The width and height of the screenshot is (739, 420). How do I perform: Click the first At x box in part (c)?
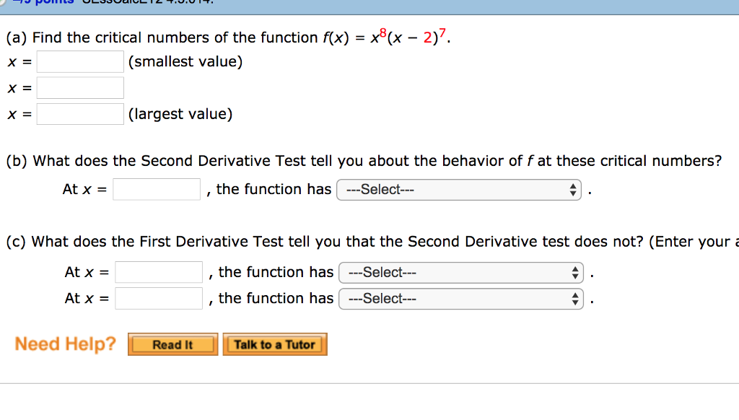[x=158, y=272]
